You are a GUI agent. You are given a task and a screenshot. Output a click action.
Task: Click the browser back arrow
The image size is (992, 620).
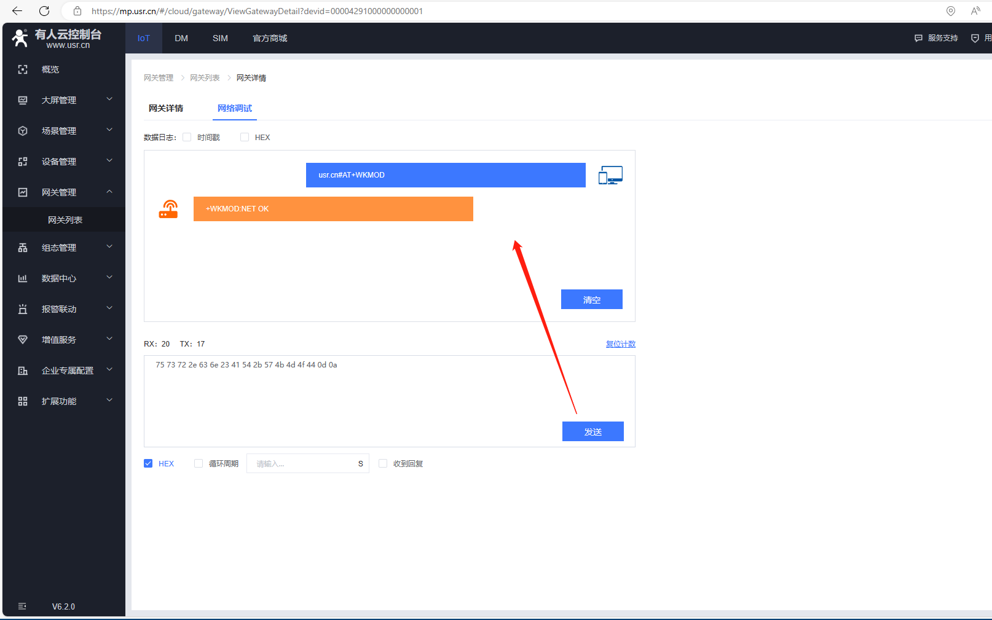[17, 11]
